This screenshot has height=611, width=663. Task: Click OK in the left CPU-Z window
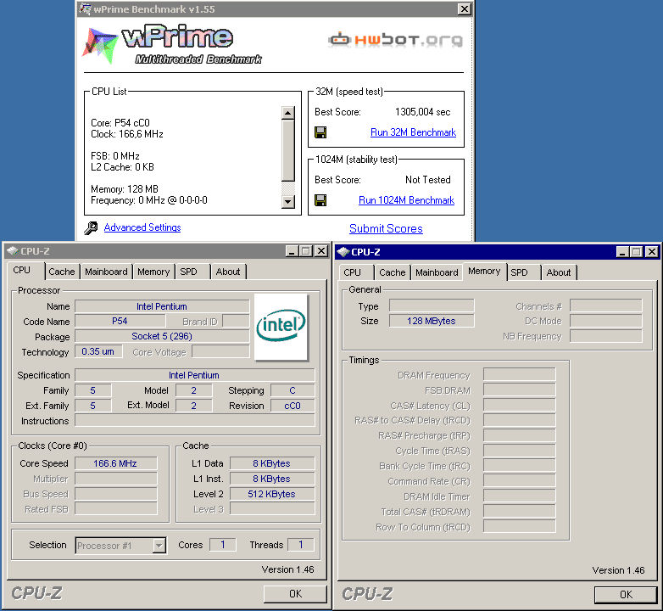point(295,594)
